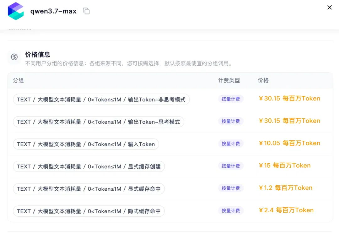Select the 隐式缓存命中 group tag
This screenshot has width=339, height=239.
(89, 211)
